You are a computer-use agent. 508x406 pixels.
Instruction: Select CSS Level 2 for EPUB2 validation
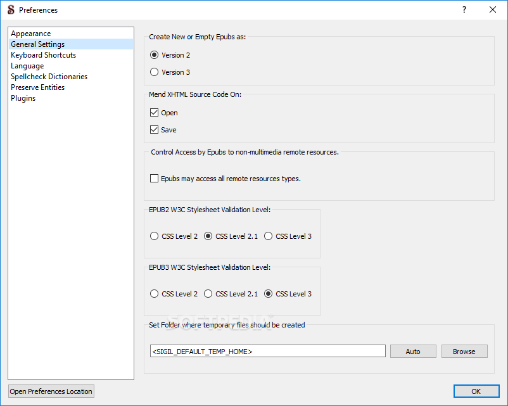[155, 236]
